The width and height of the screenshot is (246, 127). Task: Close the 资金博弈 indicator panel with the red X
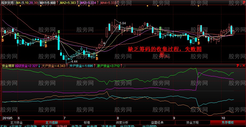click(x=244, y=66)
